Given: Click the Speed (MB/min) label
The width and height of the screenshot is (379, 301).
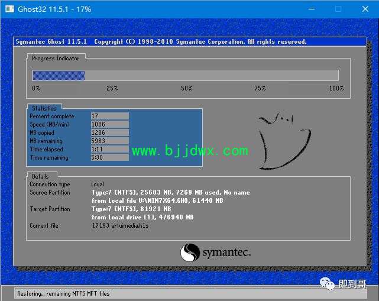Looking at the screenshot, I should [50, 125].
